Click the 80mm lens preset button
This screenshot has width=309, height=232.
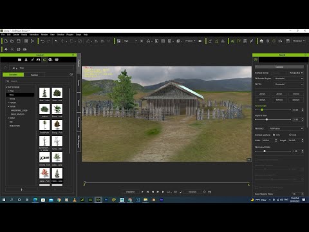(x=262, y=100)
